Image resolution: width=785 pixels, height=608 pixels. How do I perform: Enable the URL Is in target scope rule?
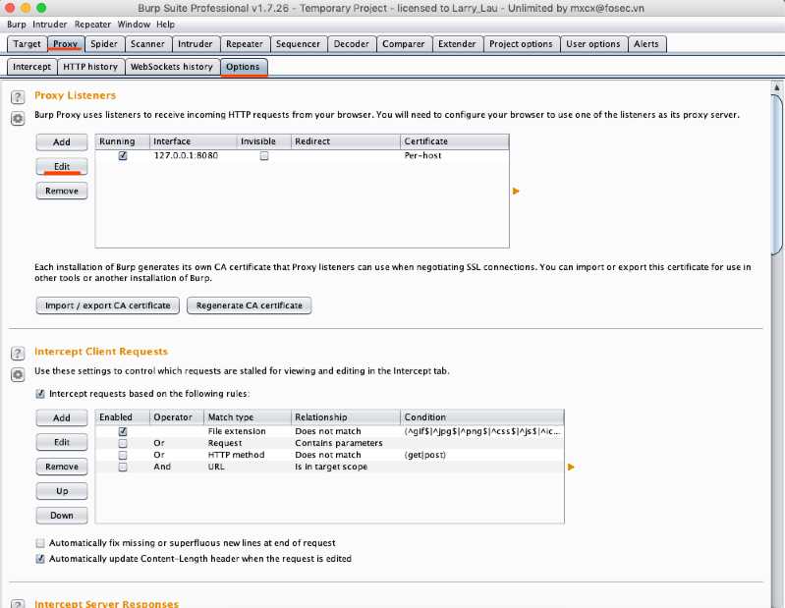[123, 467]
